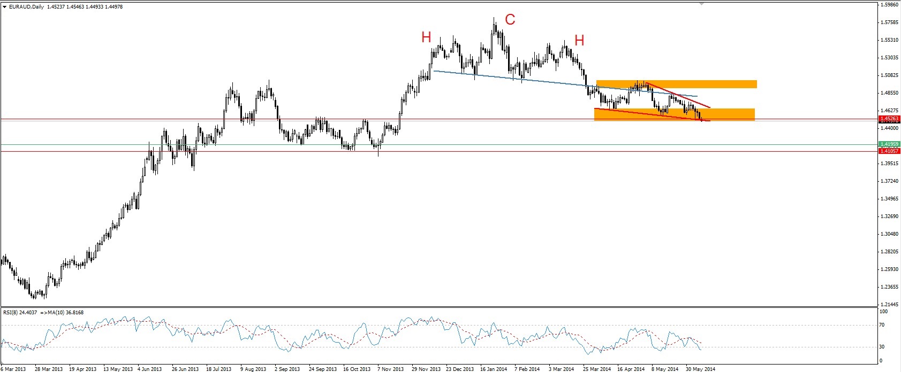Click the 30 May 2014 date label

tap(700, 369)
